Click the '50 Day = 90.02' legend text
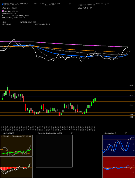Screen dimensions: 135x178 click(x=10, y=8)
